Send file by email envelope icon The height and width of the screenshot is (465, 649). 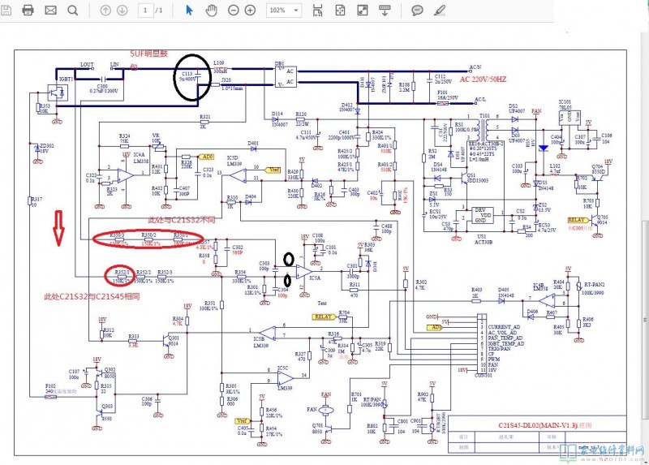coord(50,10)
